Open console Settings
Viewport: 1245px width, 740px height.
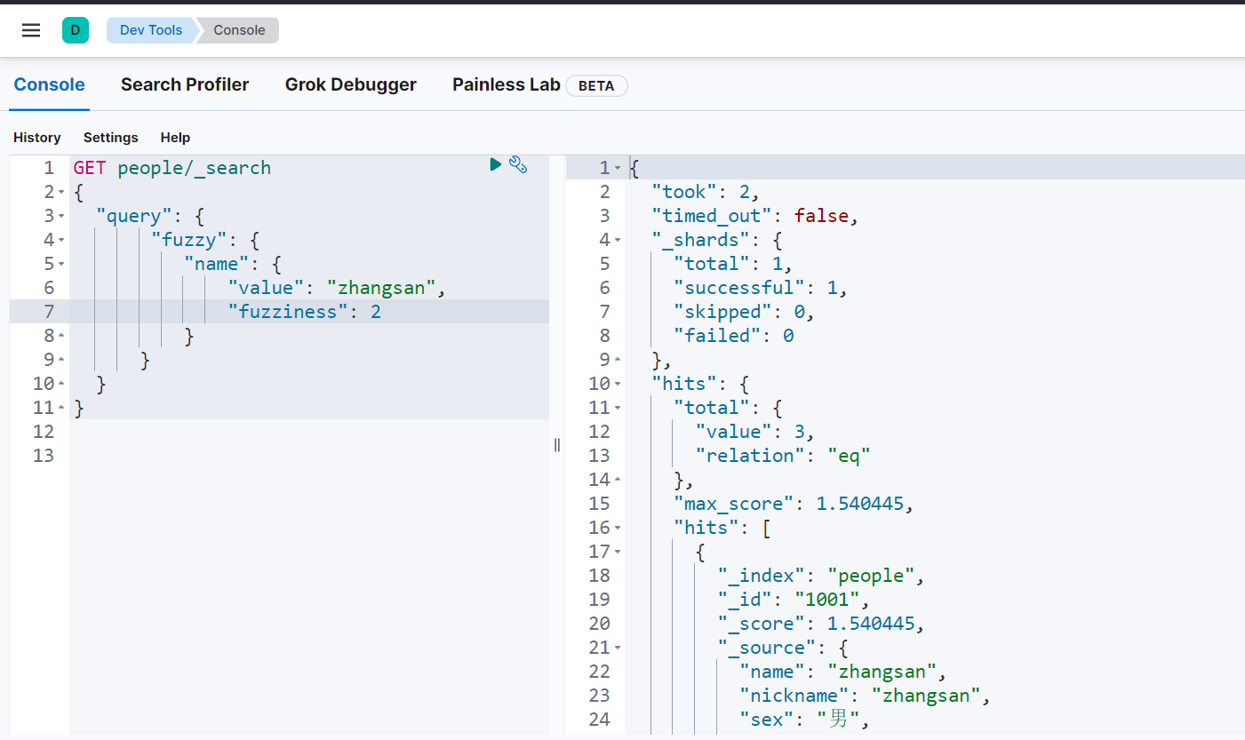(x=111, y=138)
